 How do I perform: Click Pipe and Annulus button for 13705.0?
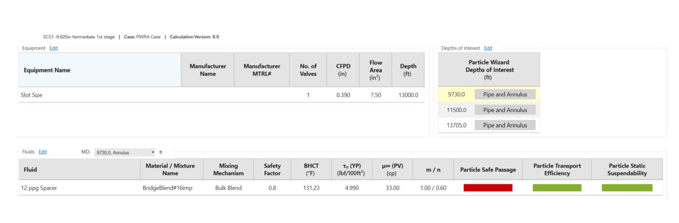point(505,125)
